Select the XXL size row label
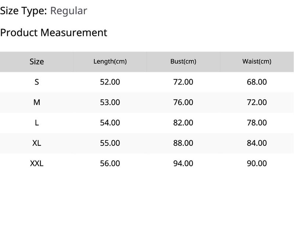The width and height of the screenshot is (294, 234). click(x=37, y=163)
